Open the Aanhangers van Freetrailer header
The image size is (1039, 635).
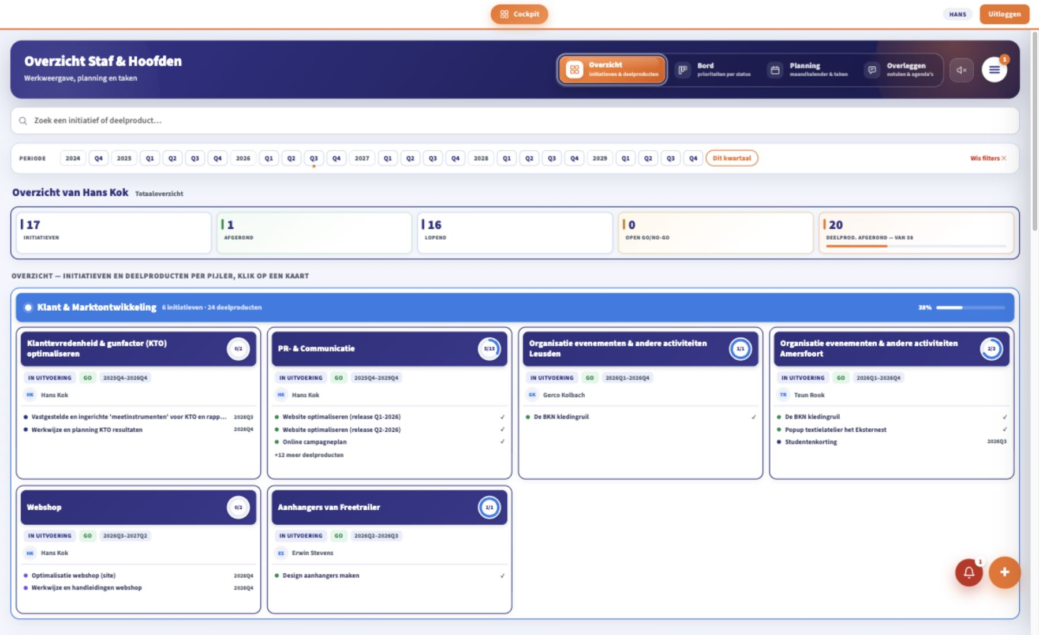pyautogui.click(x=390, y=507)
